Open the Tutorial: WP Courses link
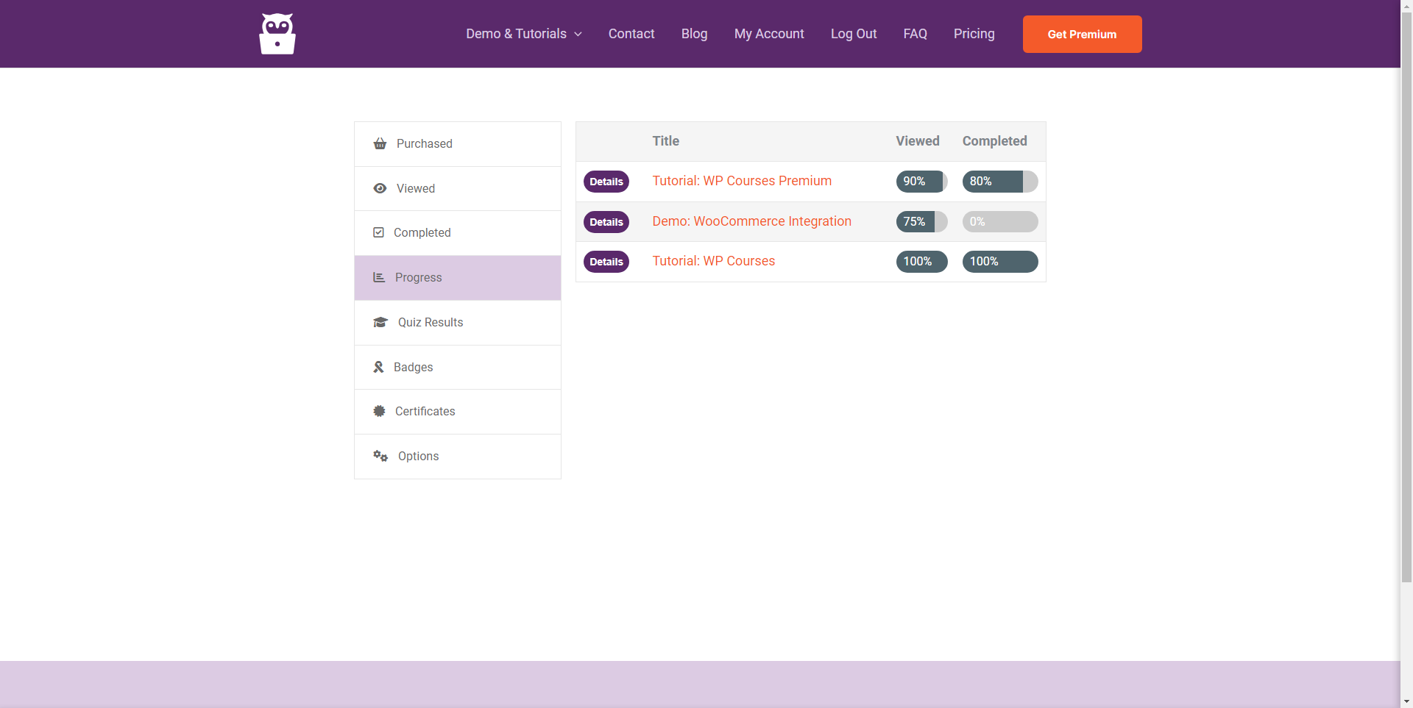The width and height of the screenshot is (1413, 708). point(713,261)
